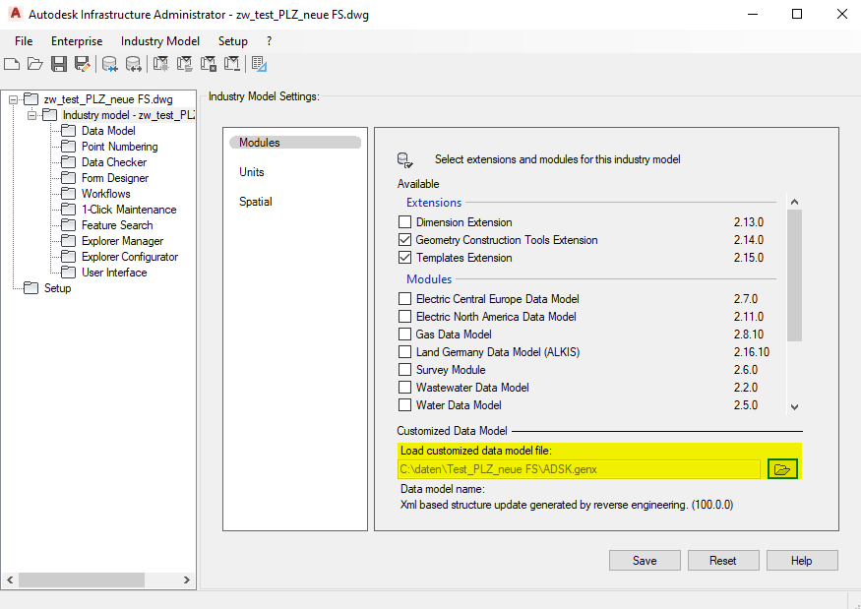Check Electric Central Europe Data Model
Image resolution: width=861 pixels, height=609 pixels.
[x=404, y=299]
